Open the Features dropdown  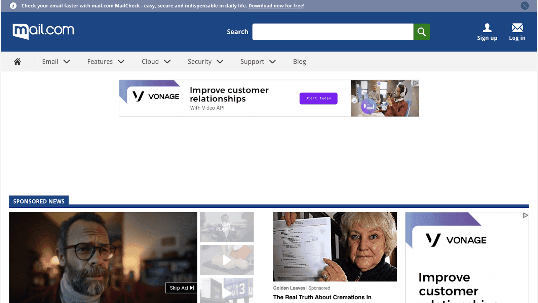tap(106, 61)
